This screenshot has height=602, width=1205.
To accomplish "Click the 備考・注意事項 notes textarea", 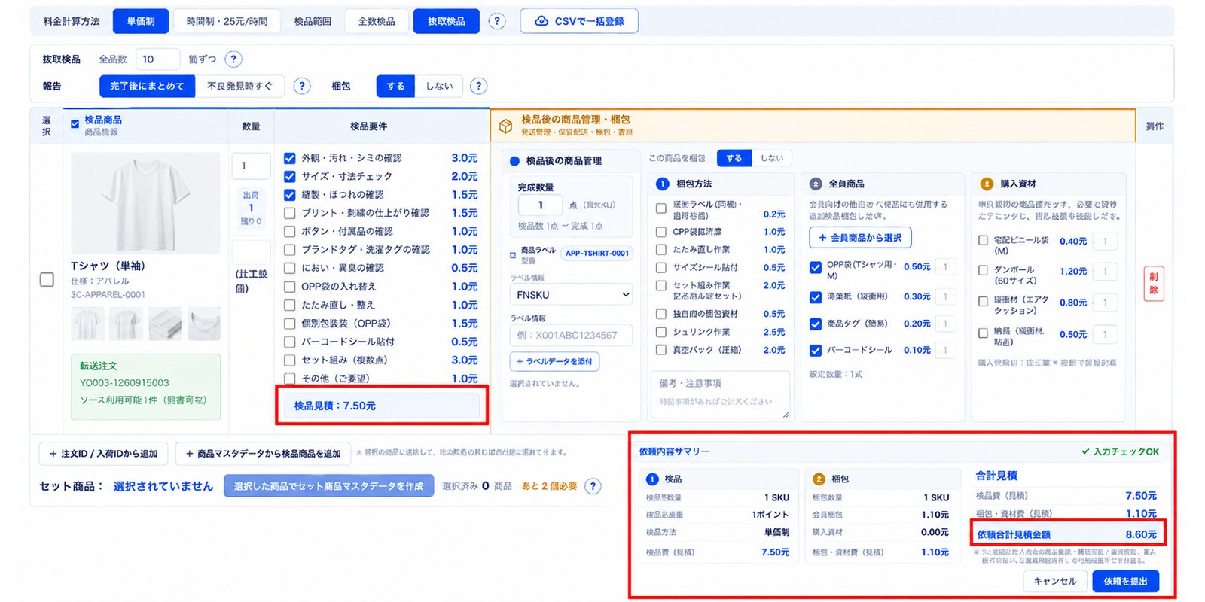I will coord(720,394).
